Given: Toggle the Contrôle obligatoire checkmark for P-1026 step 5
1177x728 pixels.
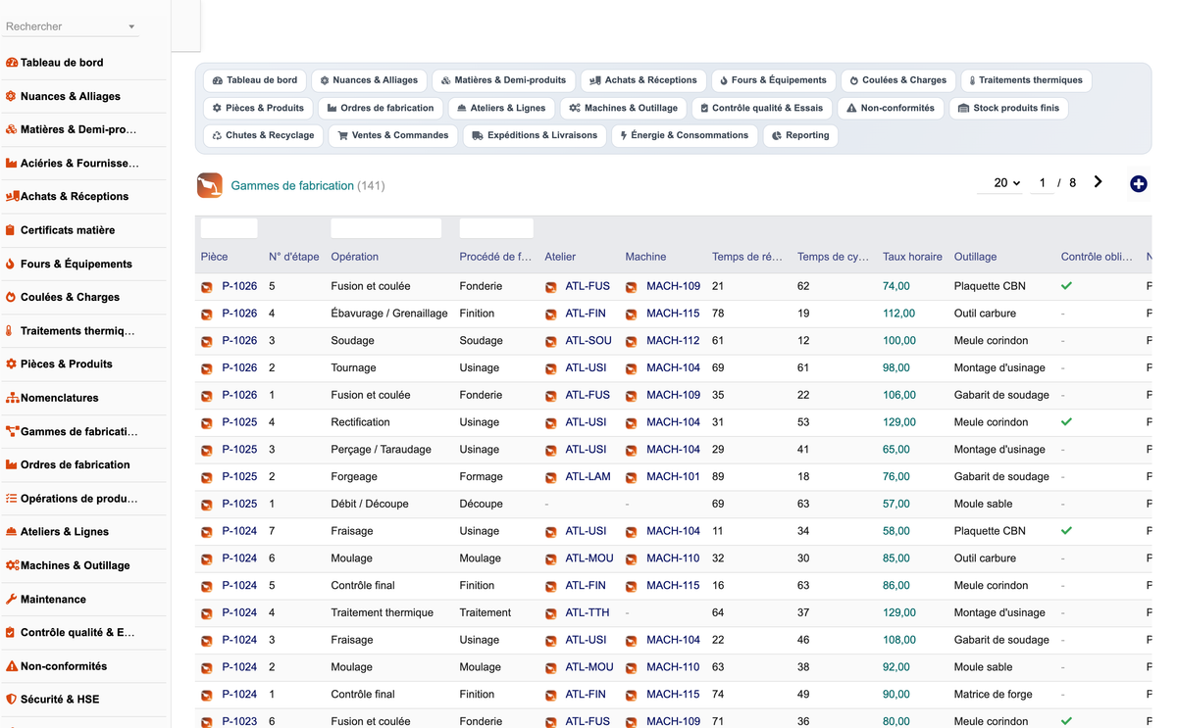Looking at the screenshot, I should (1066, 286).
